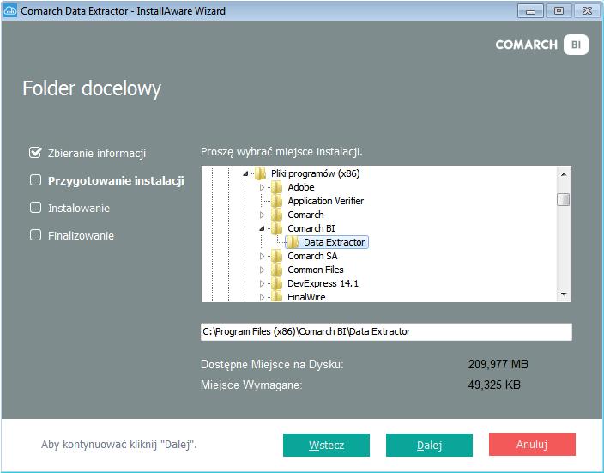The height and width of the screenshot is (473, 604).
Task: Collapse the Pliki programów (x86) tree node
Action: coord(245,174)
